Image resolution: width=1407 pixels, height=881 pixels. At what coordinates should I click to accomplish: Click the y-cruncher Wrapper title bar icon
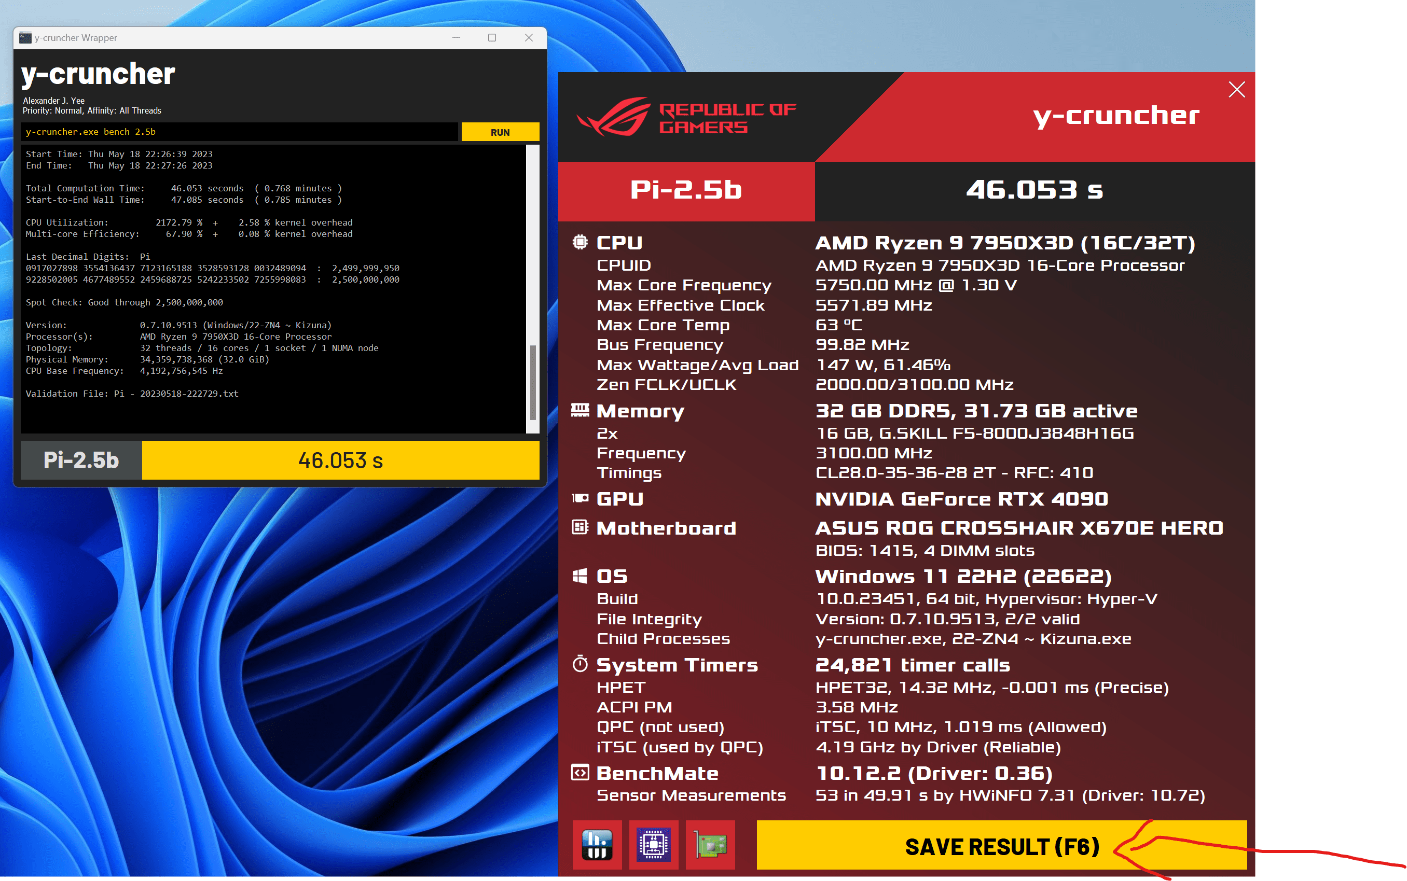tap(25, 38)
